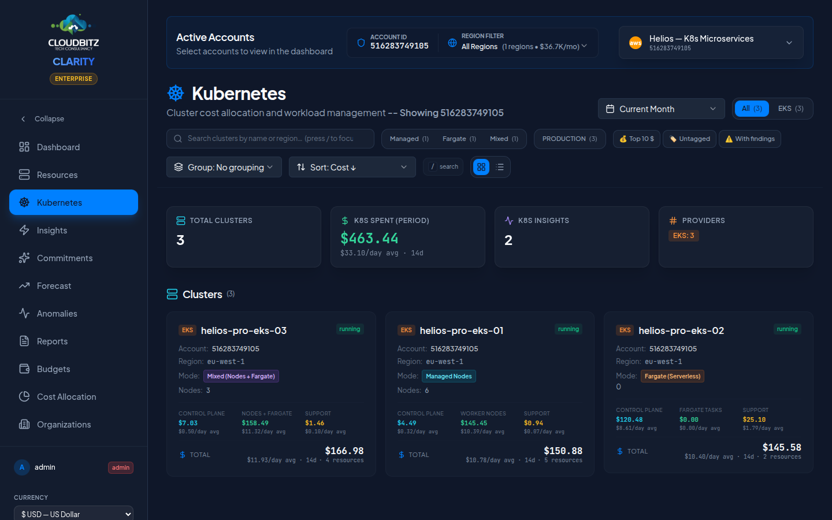Open the USD currency selector

click(73, 514)
